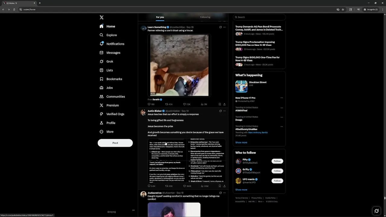Follow the UFO mania account

click(x=277, y=181)
